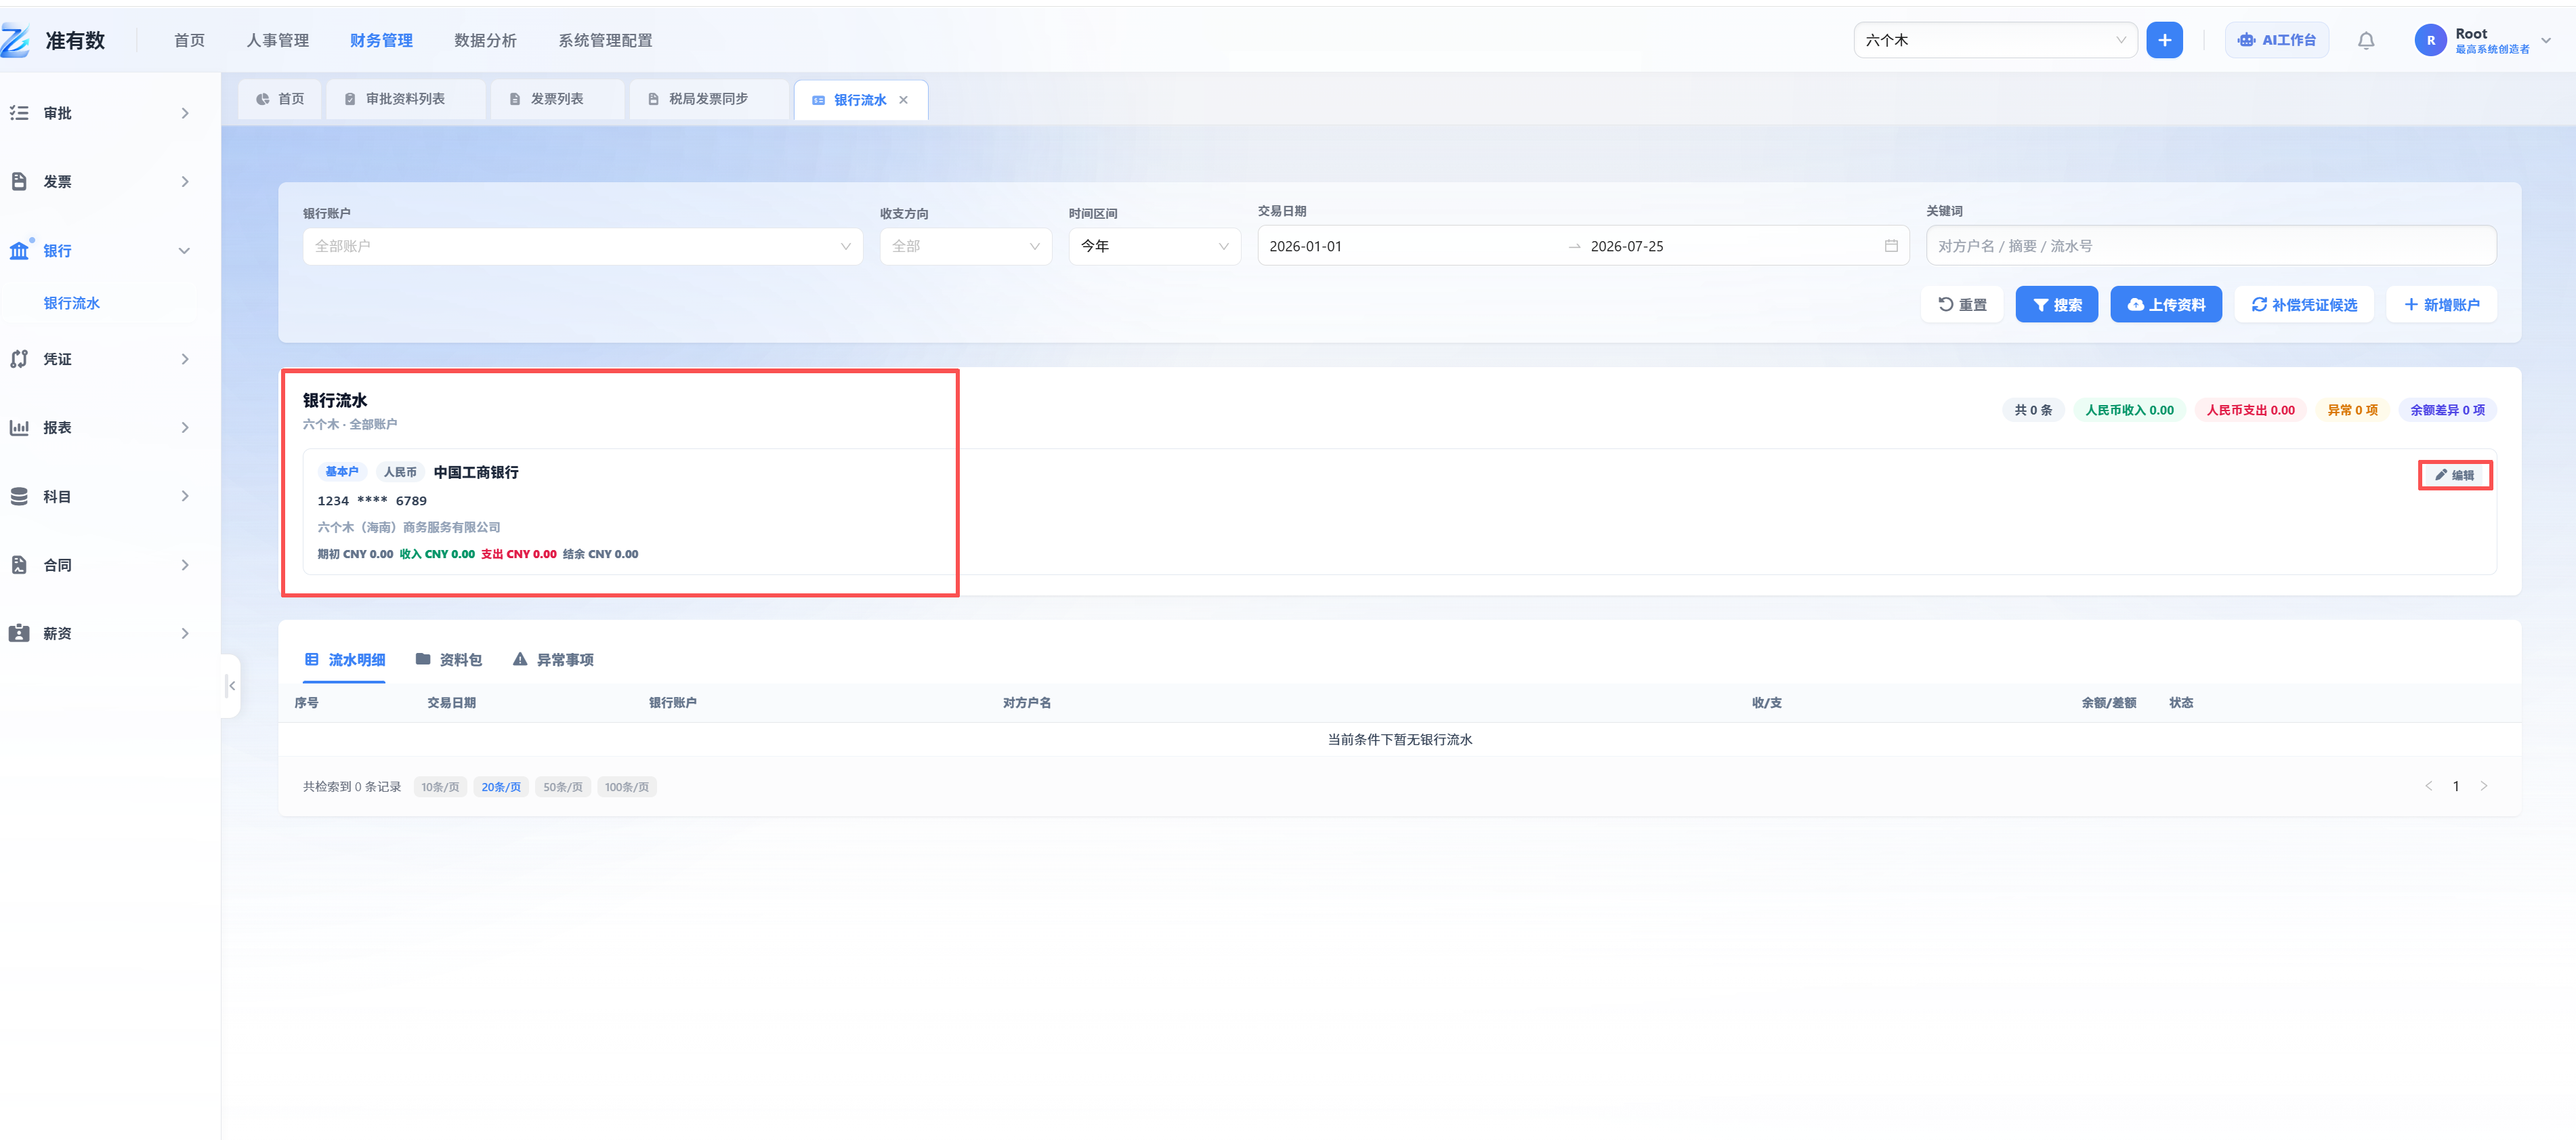Expand the 凭证 sidebar menu
2576x1140 pixels.
(x=100, y=359)
